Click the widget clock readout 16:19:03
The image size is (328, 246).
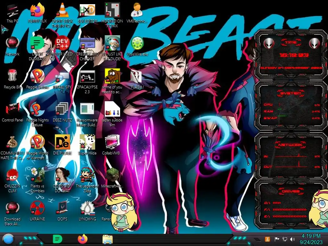click(294, 55)
